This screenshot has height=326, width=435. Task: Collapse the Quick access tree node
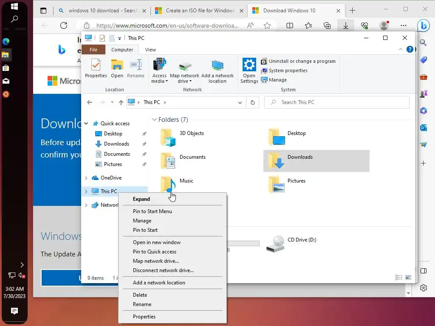(x=86, y=124)
